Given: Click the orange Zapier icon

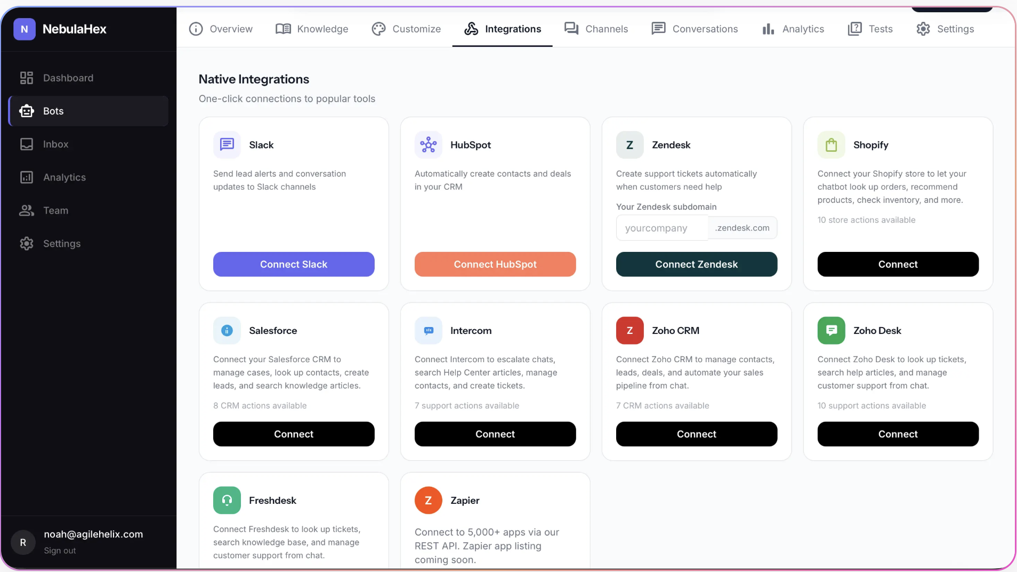Looking at the screenshot, I should pyautogui.click(x=429, y=501).
